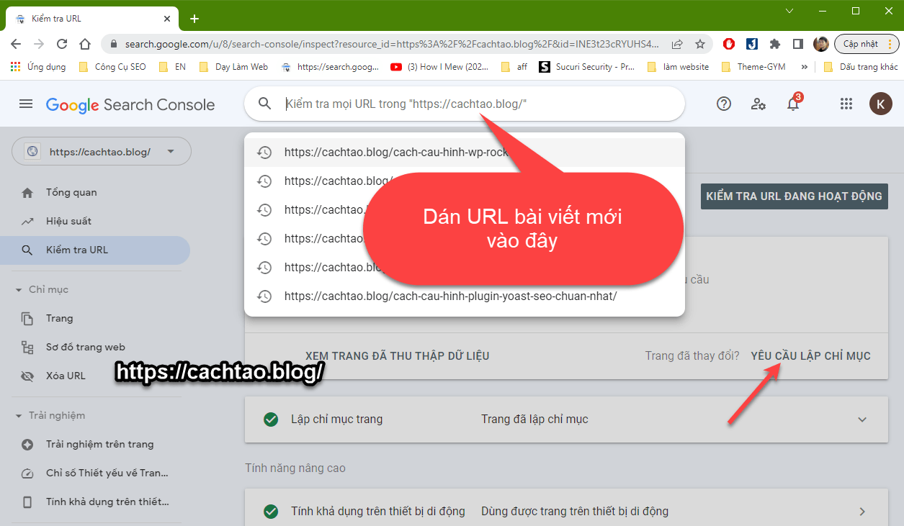This screenshot has width=904, height=526.
Task: Open Dấu trang khác folder
Action: (x=861, y=67)
